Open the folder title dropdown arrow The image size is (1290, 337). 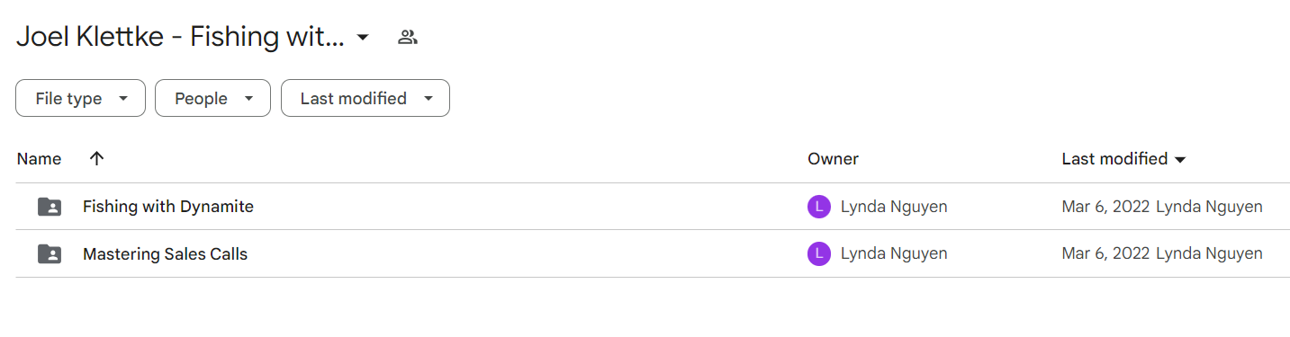click(x=363, y=38)
